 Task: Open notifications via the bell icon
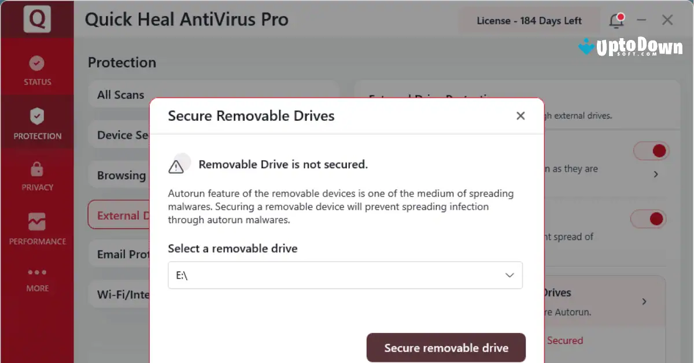click(x=617, y=20)
